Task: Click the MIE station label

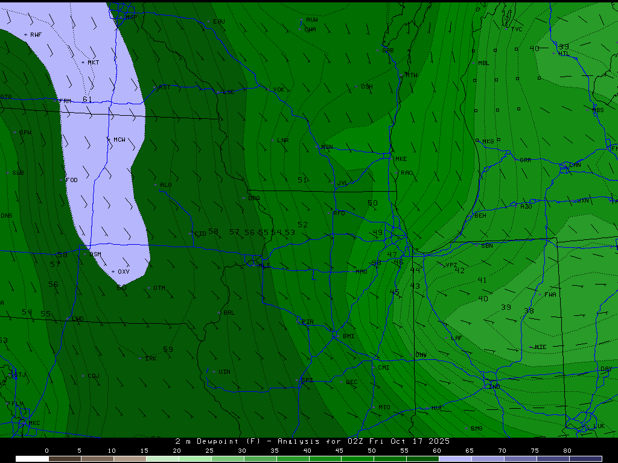Action: pos(540,347)
